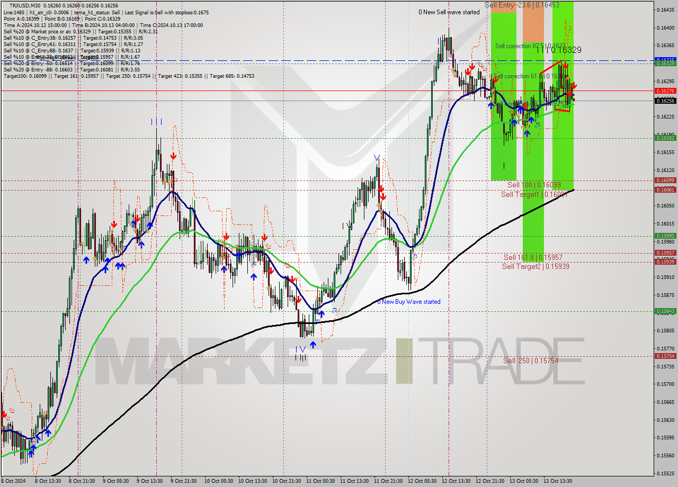Click the green 0.16329 price tag on axis
This screenshot has width=678, height=487.
coord(665,63)
